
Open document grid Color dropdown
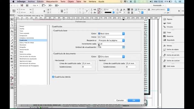click(111, 57)
